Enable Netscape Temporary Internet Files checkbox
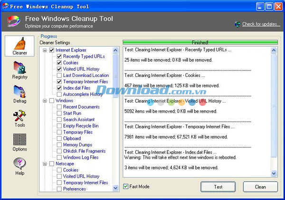This screenshot has height=200, width=285. click(59, 182)
